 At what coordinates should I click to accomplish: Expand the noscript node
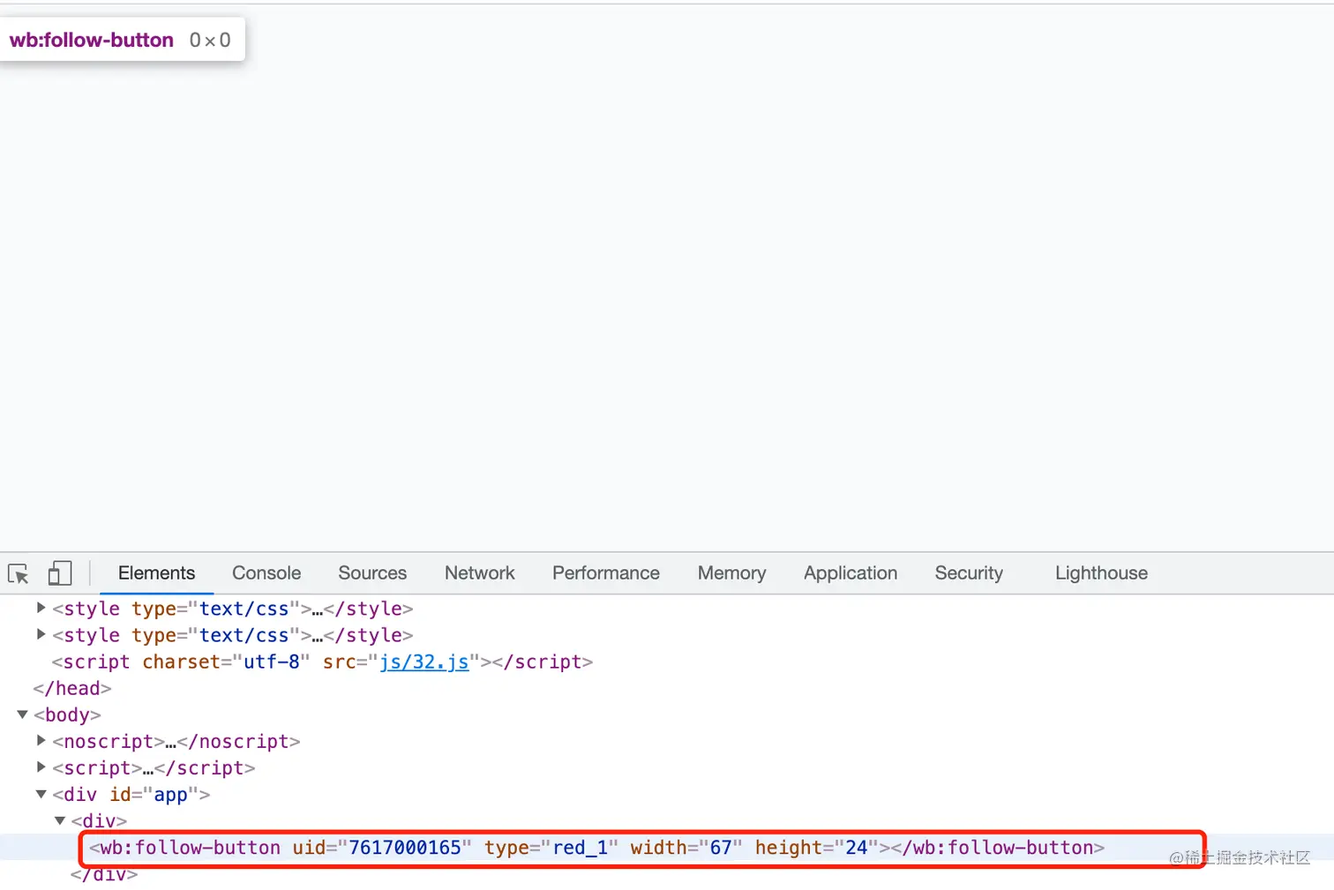pos(41,741)
